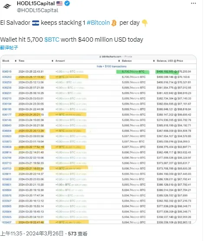Click time 2024-03-24 00:21:58

pos(31,125)
